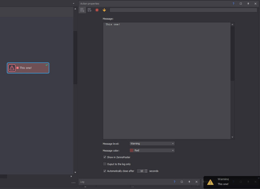
Task: Close the Log panel
Action: click(x=197, y=182)
